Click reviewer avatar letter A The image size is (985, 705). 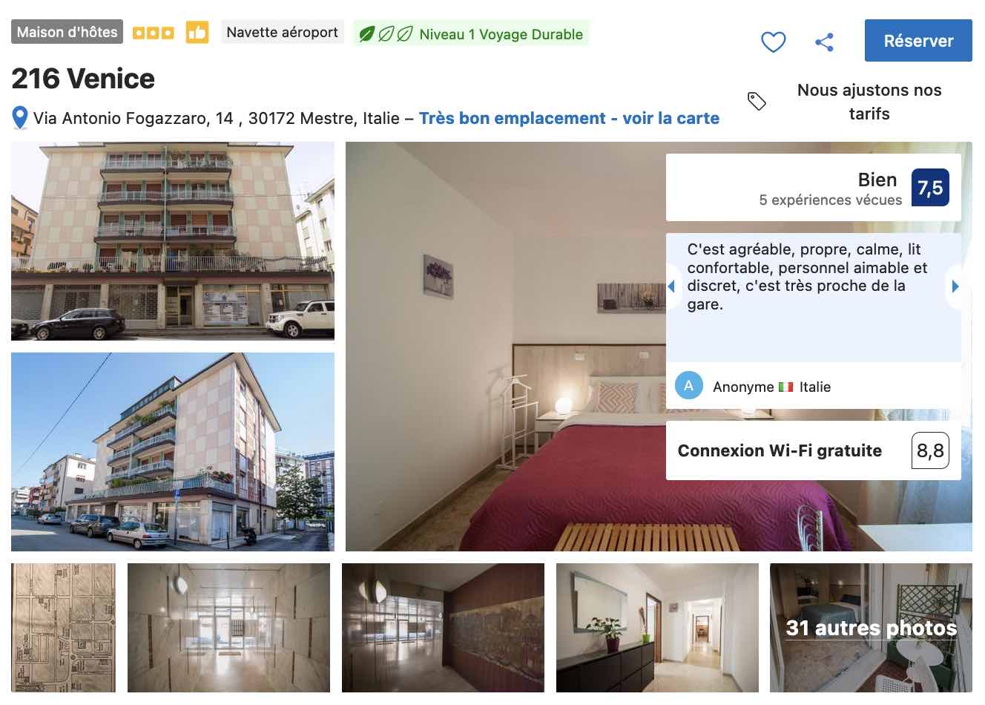(689, 386)
